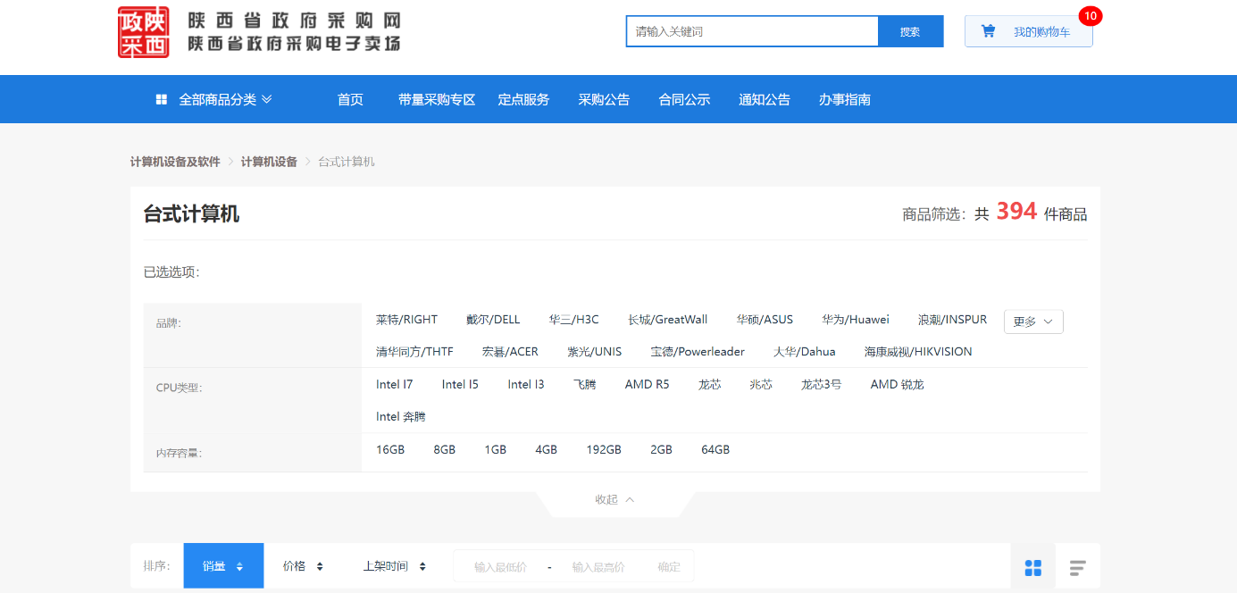
Task: Filter memory capacity 2GB
Action: point(661,450)
